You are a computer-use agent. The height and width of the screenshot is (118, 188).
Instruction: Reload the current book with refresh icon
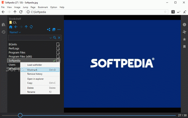[21, 12]
